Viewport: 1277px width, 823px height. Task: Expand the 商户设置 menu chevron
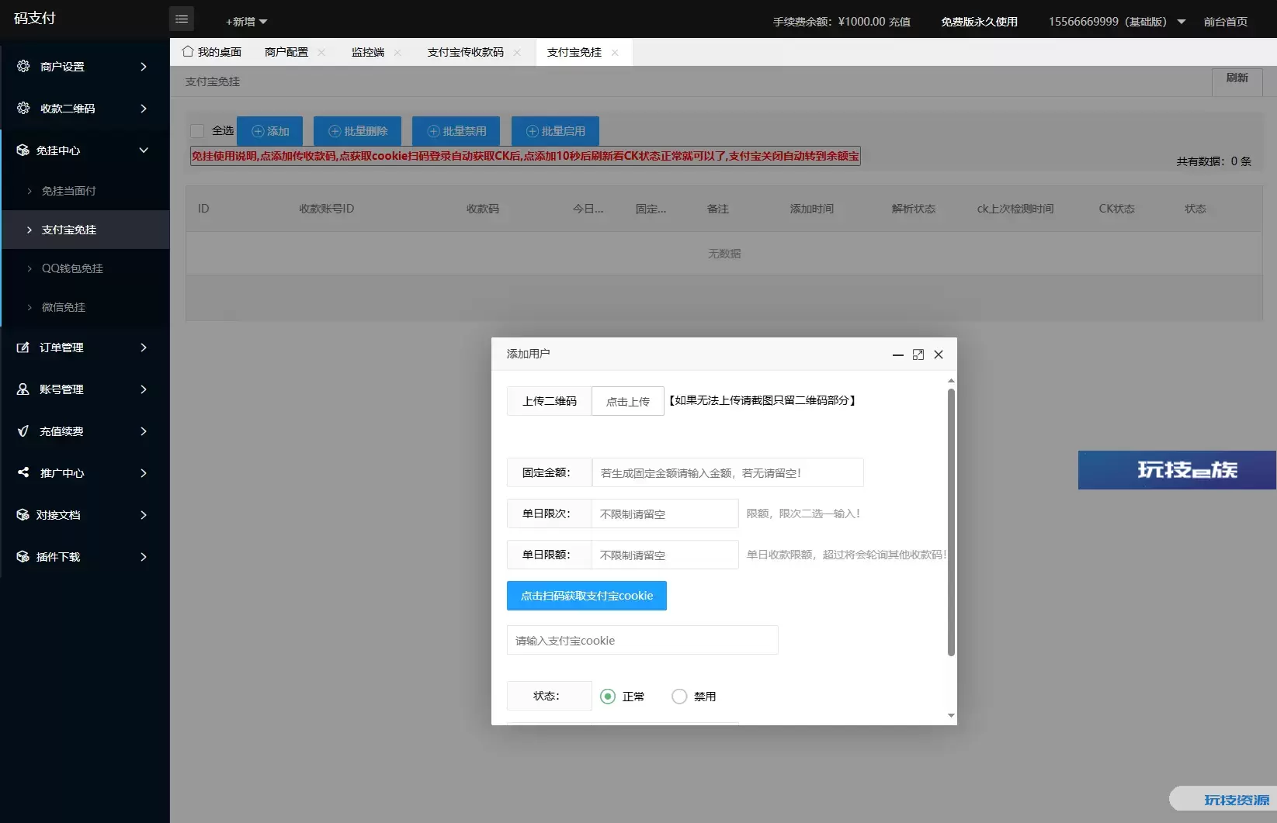click(144, 67)
